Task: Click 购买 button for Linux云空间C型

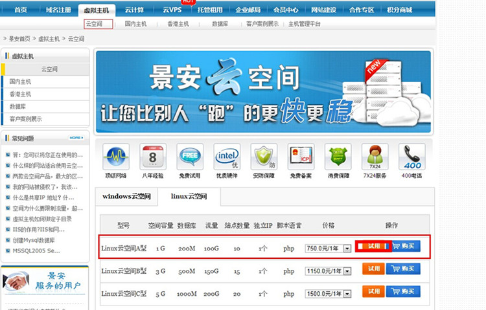Action: click(x=403, y=292)
